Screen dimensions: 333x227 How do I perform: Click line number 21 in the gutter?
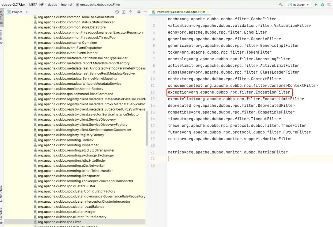tap(153, 152)
